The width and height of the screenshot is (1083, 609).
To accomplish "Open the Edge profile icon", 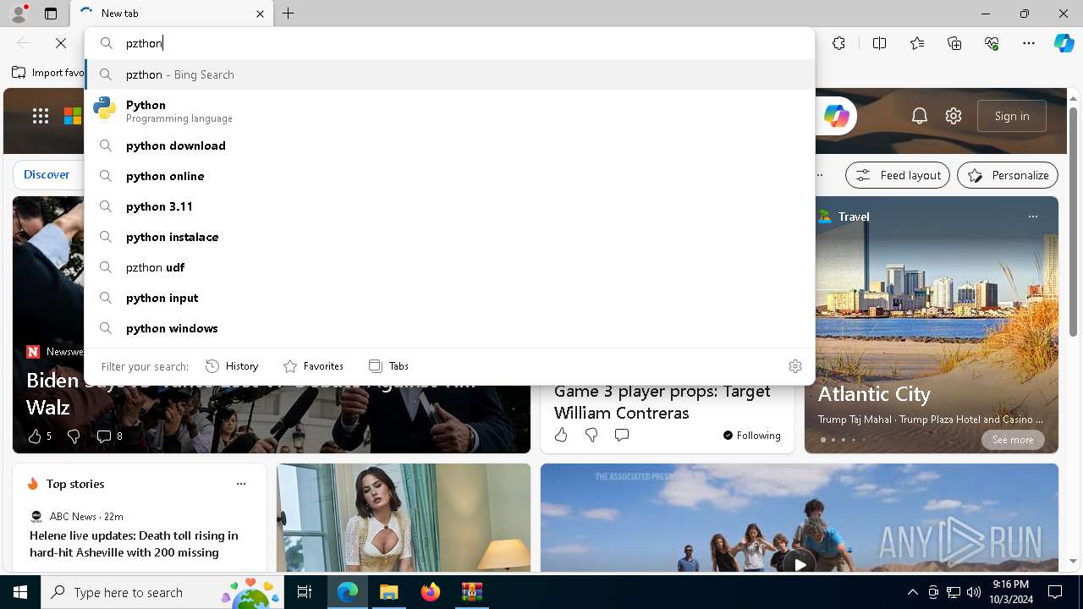I will pyautogui.click(x=19, y=14).
